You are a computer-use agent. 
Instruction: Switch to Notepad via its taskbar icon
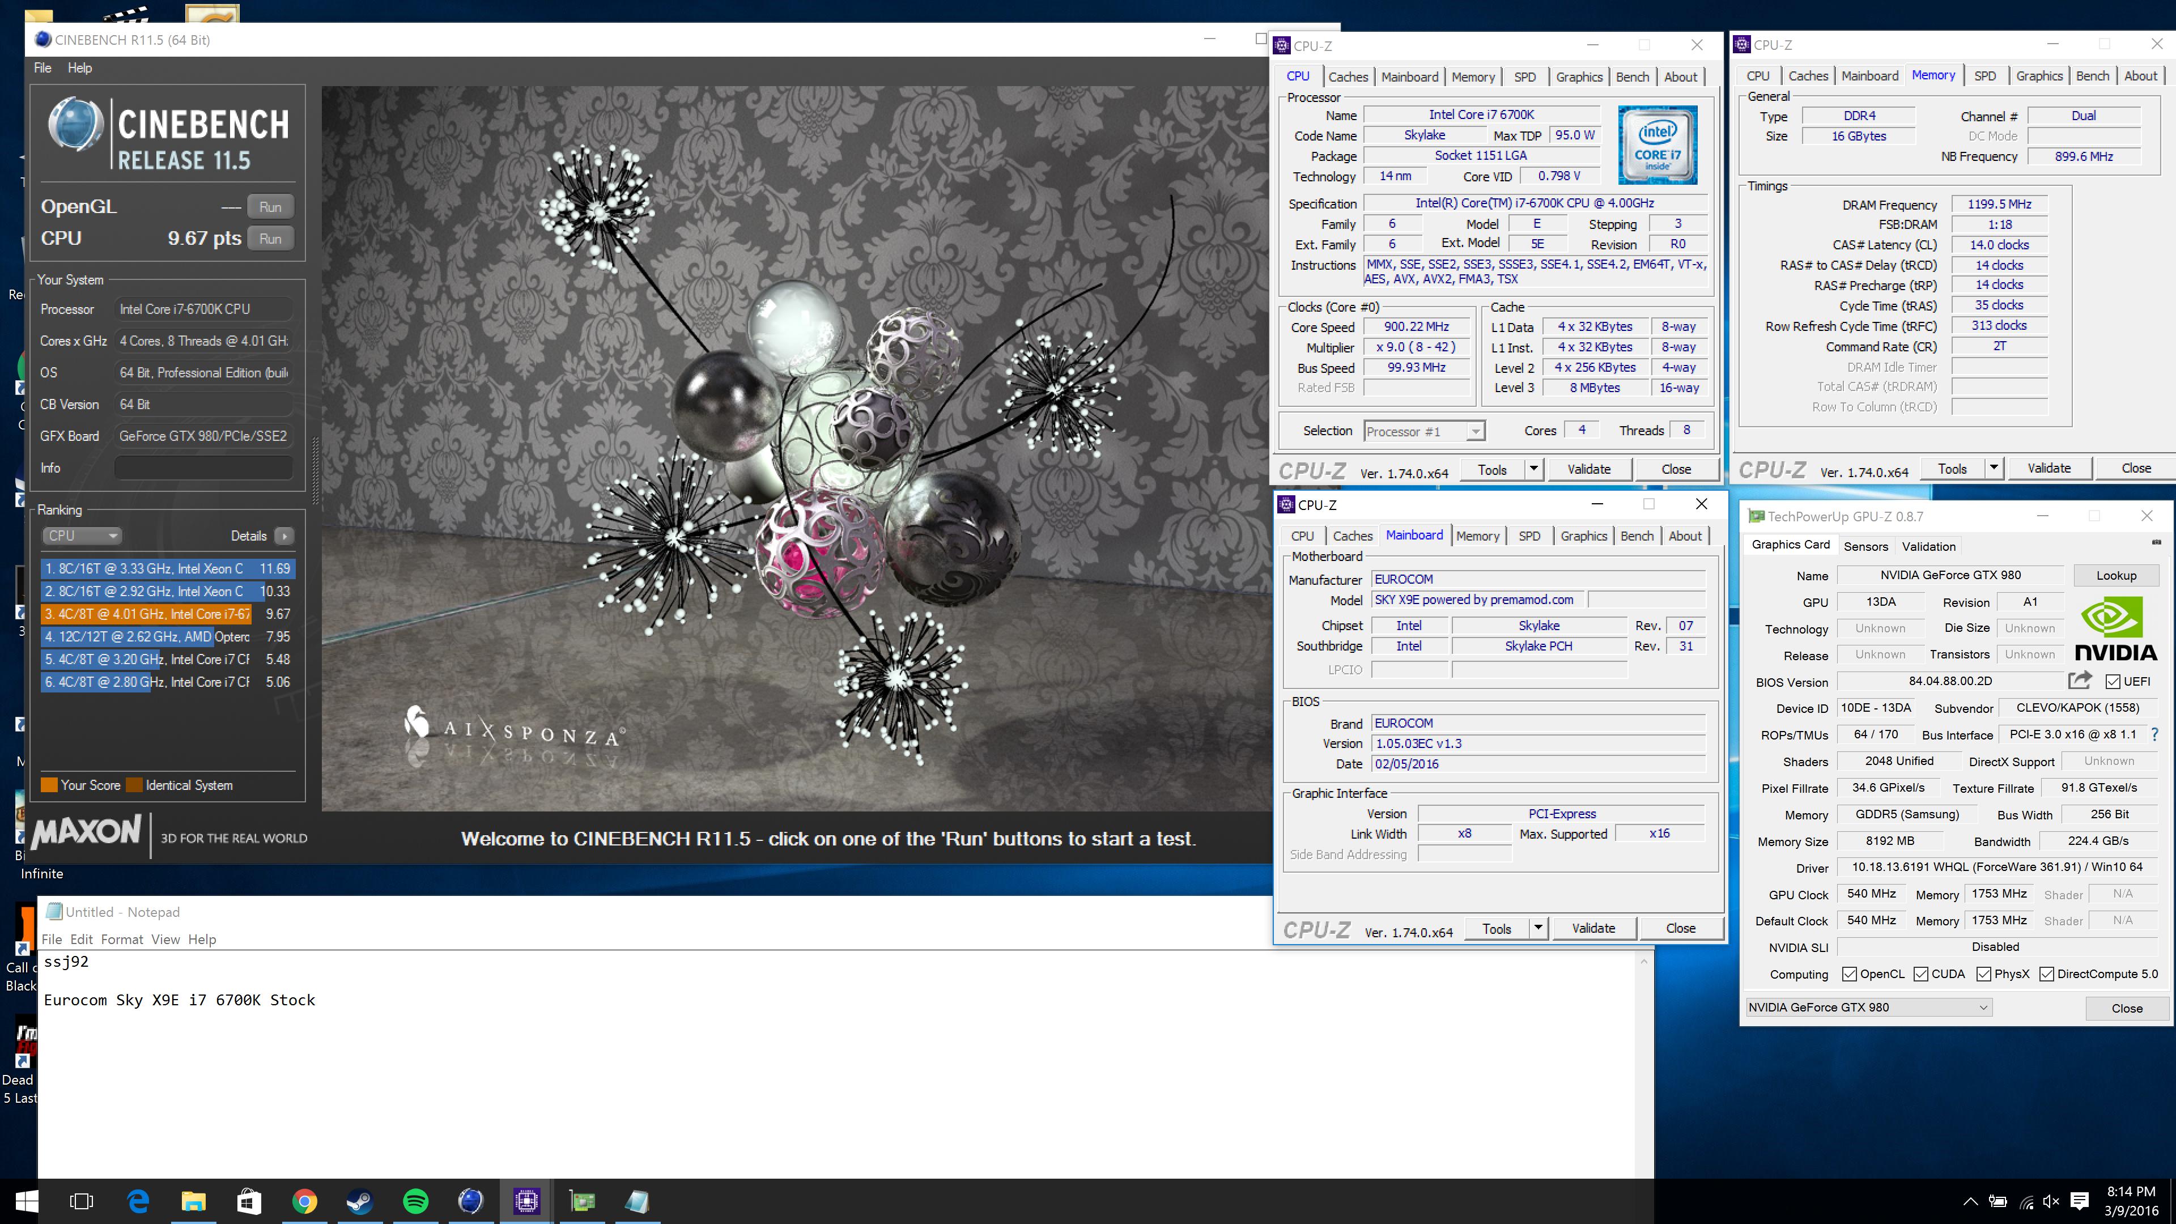point(637,1201)
